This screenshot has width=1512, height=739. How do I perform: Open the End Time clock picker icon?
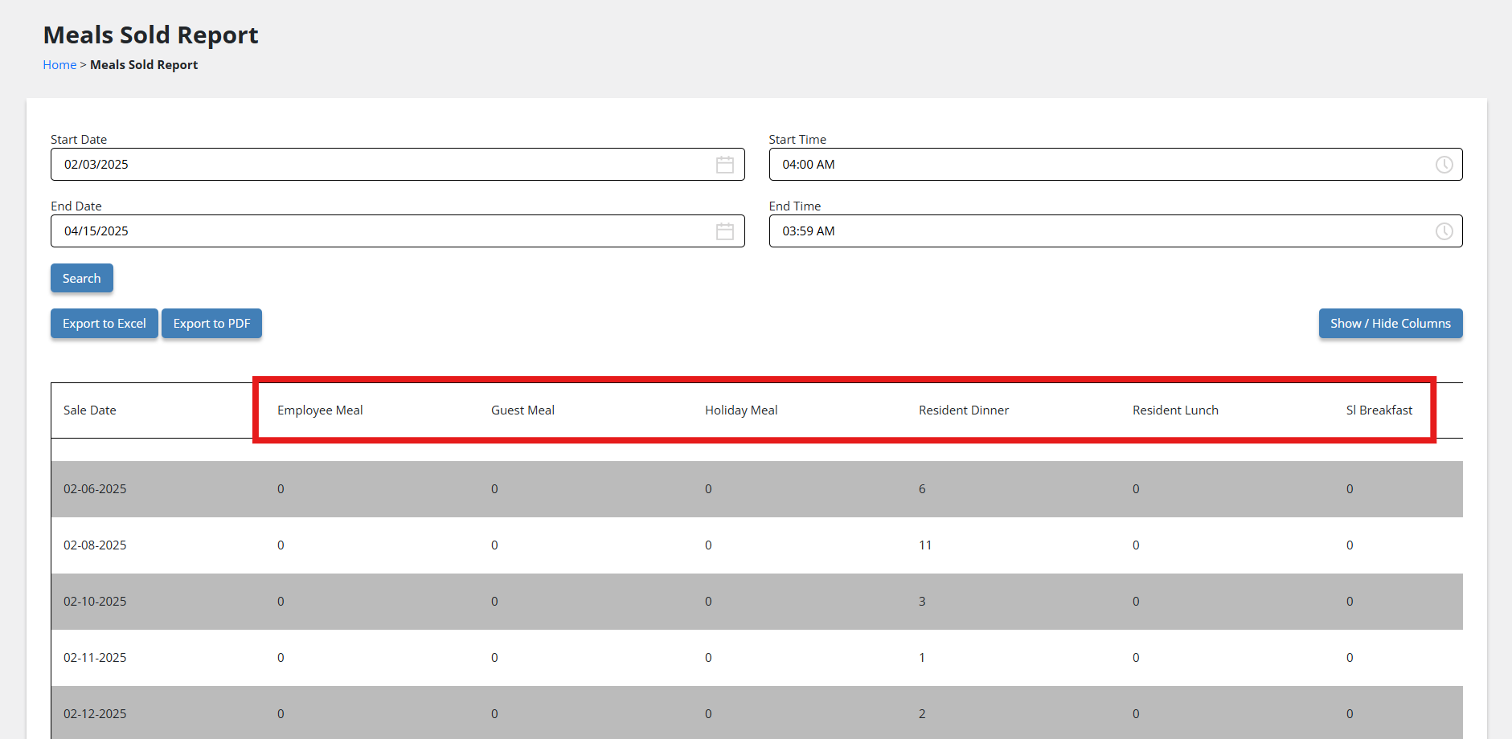(x=1444, y=231)
